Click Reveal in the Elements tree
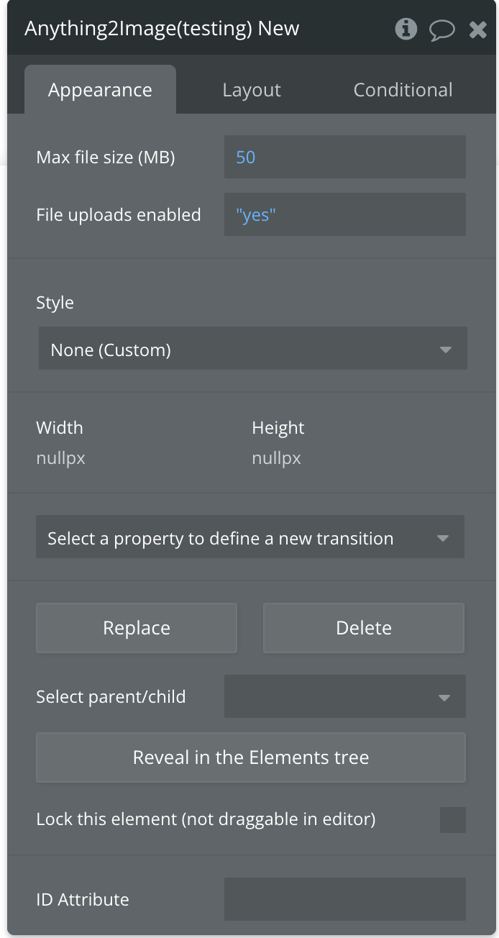Screen dimensions: 499x938 251,757
